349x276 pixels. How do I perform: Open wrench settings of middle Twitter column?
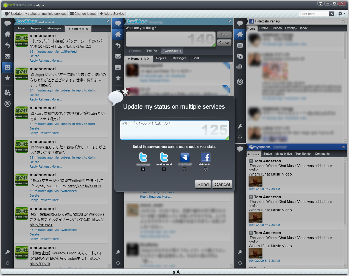coord(118,252)
